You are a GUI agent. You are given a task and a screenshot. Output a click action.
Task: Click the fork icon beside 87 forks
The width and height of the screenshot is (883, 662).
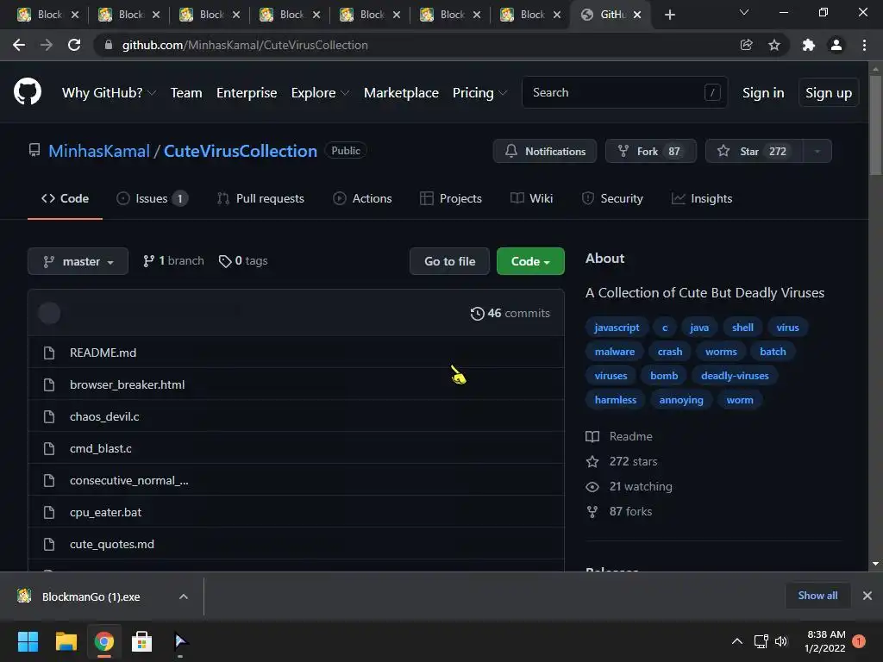pyautogui.click(x=592, y=512)
